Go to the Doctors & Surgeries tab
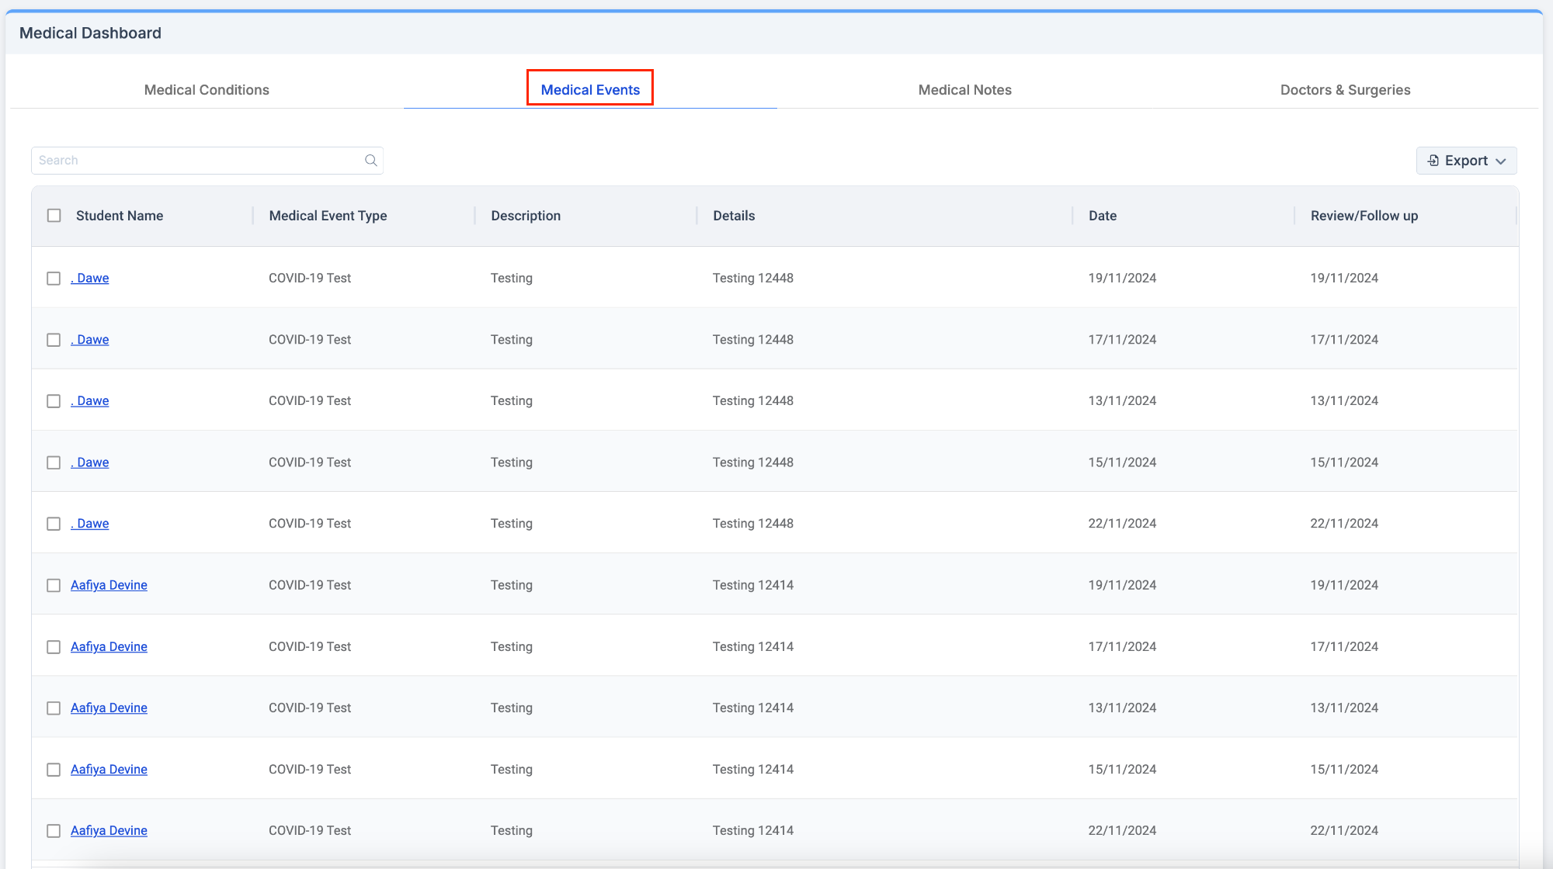 (x=1345, y=90)
